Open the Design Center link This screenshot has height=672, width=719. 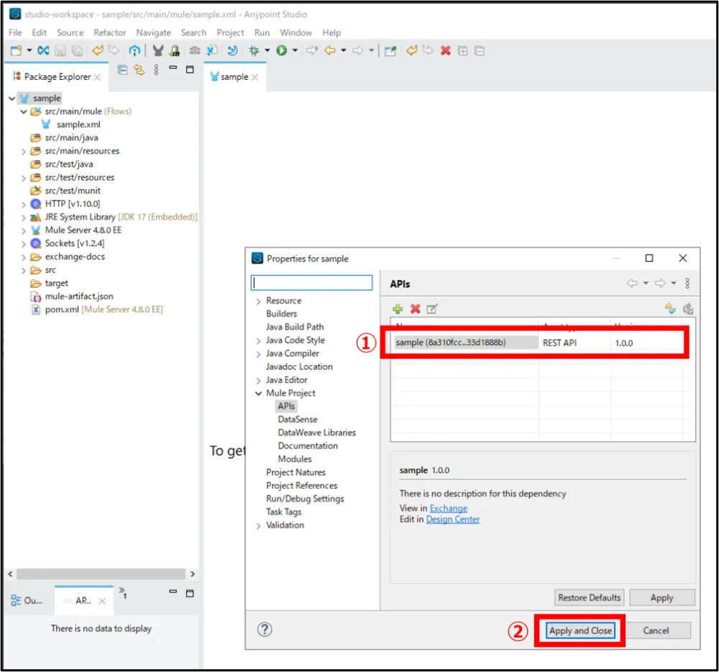coord(453,520)
